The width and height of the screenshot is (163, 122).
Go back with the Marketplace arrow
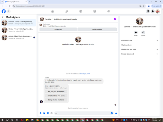coord(3,17)
